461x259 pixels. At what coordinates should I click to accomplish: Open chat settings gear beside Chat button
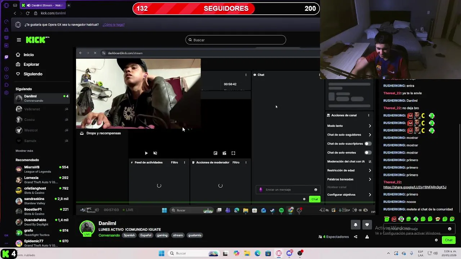click(x=436, y=240)
